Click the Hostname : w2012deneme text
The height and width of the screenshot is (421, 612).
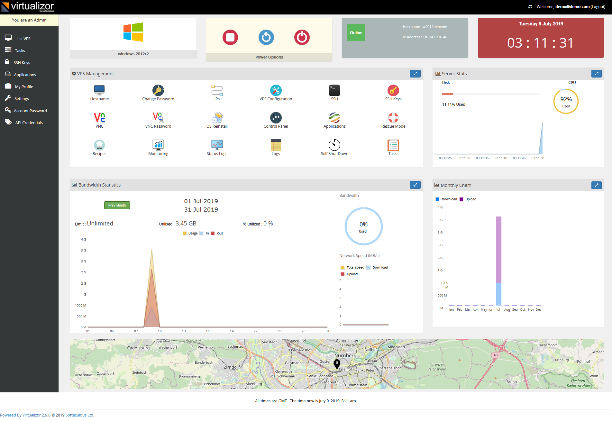(x=425, y=27)
